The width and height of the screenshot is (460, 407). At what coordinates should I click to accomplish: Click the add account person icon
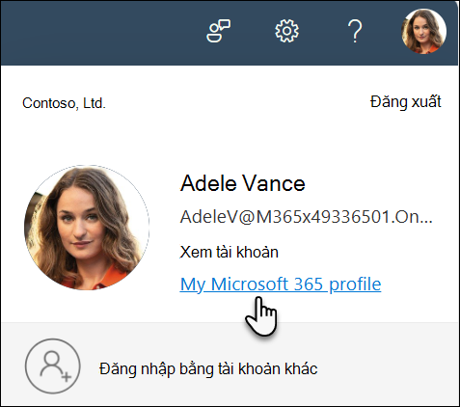tap(53, 366)
